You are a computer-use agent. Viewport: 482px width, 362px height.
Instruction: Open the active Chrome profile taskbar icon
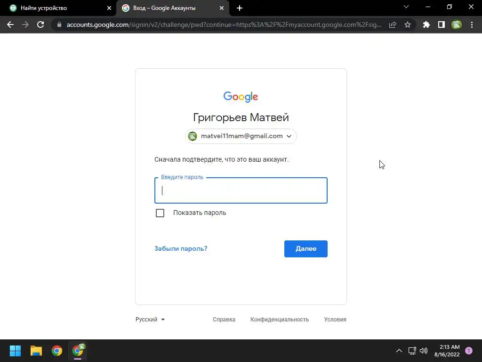point(78,351)
